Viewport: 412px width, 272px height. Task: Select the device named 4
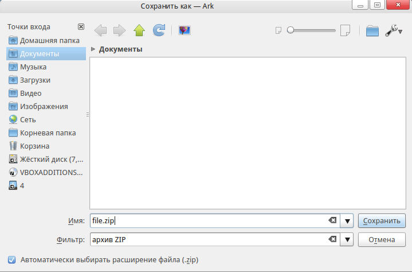46,185
